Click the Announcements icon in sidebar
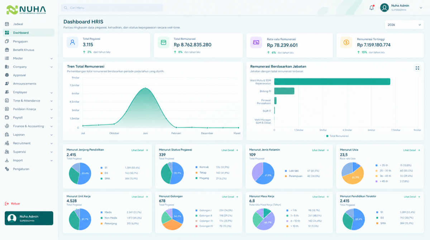Screen dimensions: 430x240 coord(7,84)
